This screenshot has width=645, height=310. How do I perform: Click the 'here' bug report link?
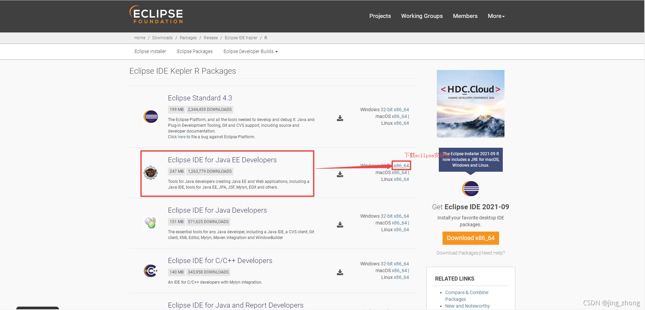[x=181, y=137]
